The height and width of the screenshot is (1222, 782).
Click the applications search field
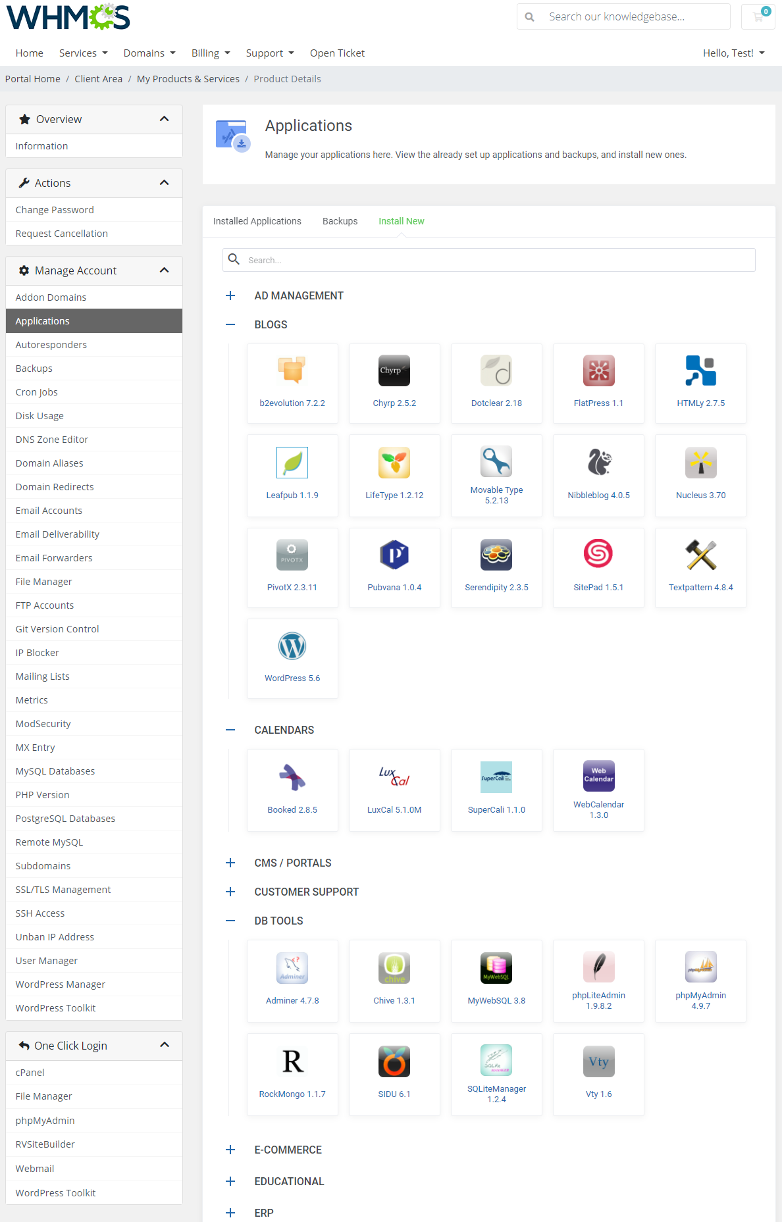(488, 260)
